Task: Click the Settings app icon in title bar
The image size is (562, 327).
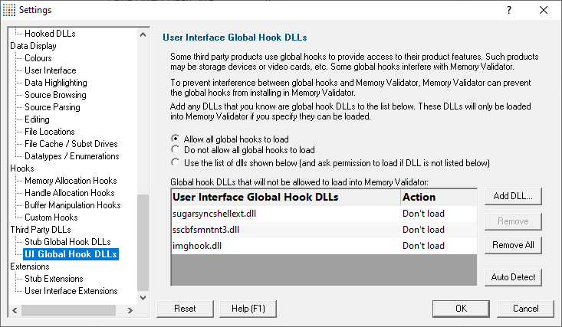Action: (9, 10)
